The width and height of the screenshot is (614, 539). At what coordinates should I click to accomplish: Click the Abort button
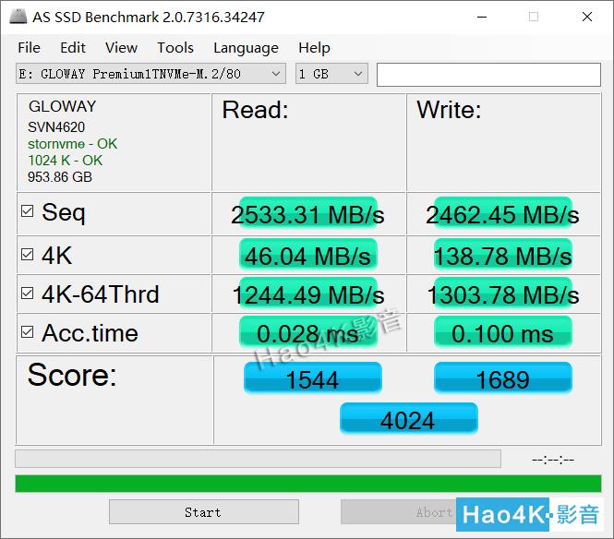pyautogui.click(x=398, y=511)
